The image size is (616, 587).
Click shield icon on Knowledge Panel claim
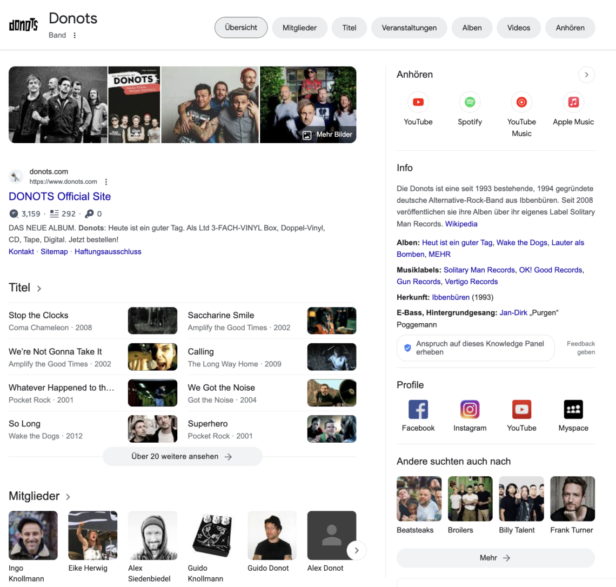tap(407, 348)
